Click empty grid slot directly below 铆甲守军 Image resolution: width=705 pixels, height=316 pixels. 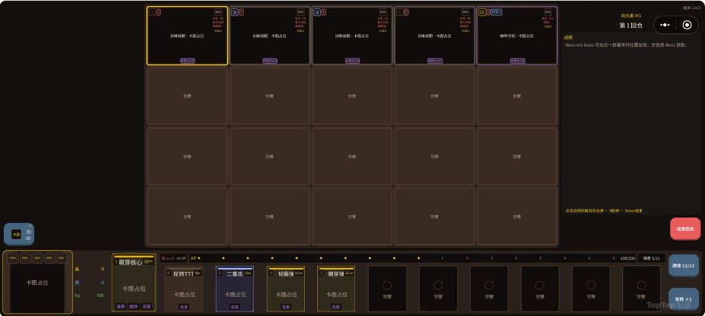[517, 96]
